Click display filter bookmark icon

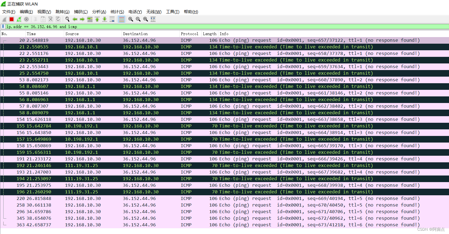pyautogui.click(x=3, y=27)
